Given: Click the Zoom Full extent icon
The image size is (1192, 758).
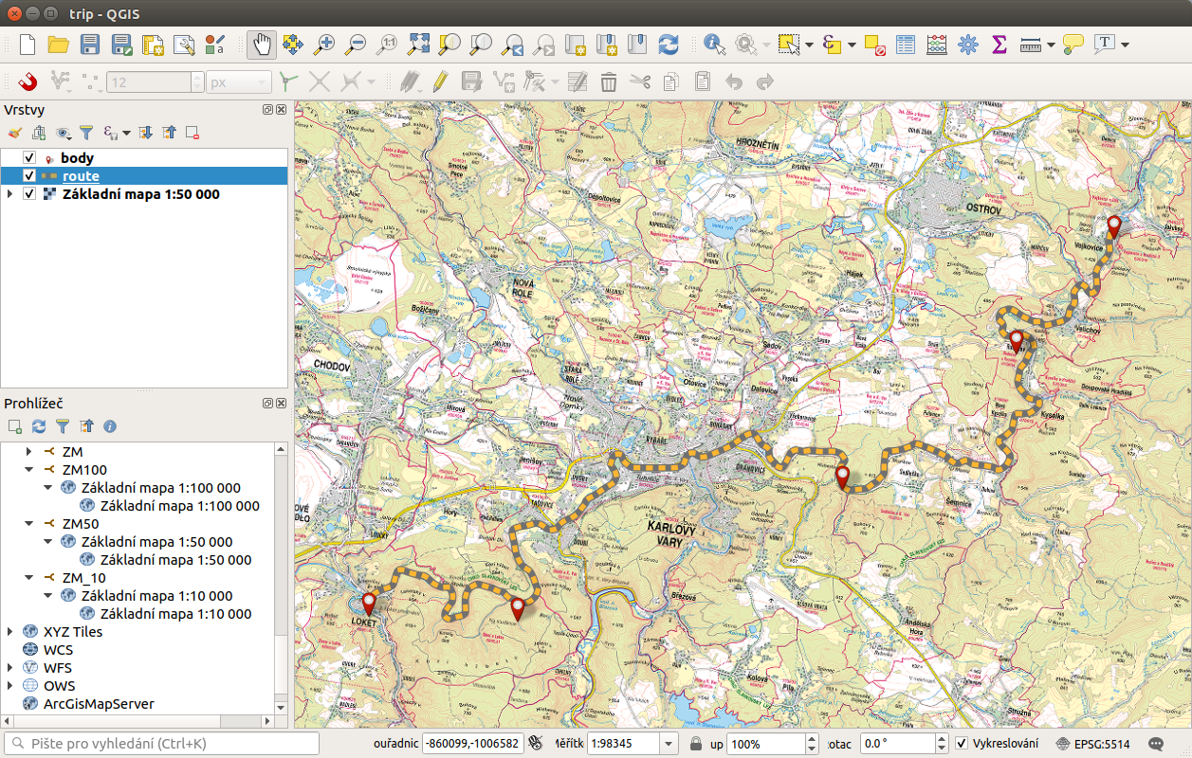Looking at the screenshot, I should click(418, 44).
